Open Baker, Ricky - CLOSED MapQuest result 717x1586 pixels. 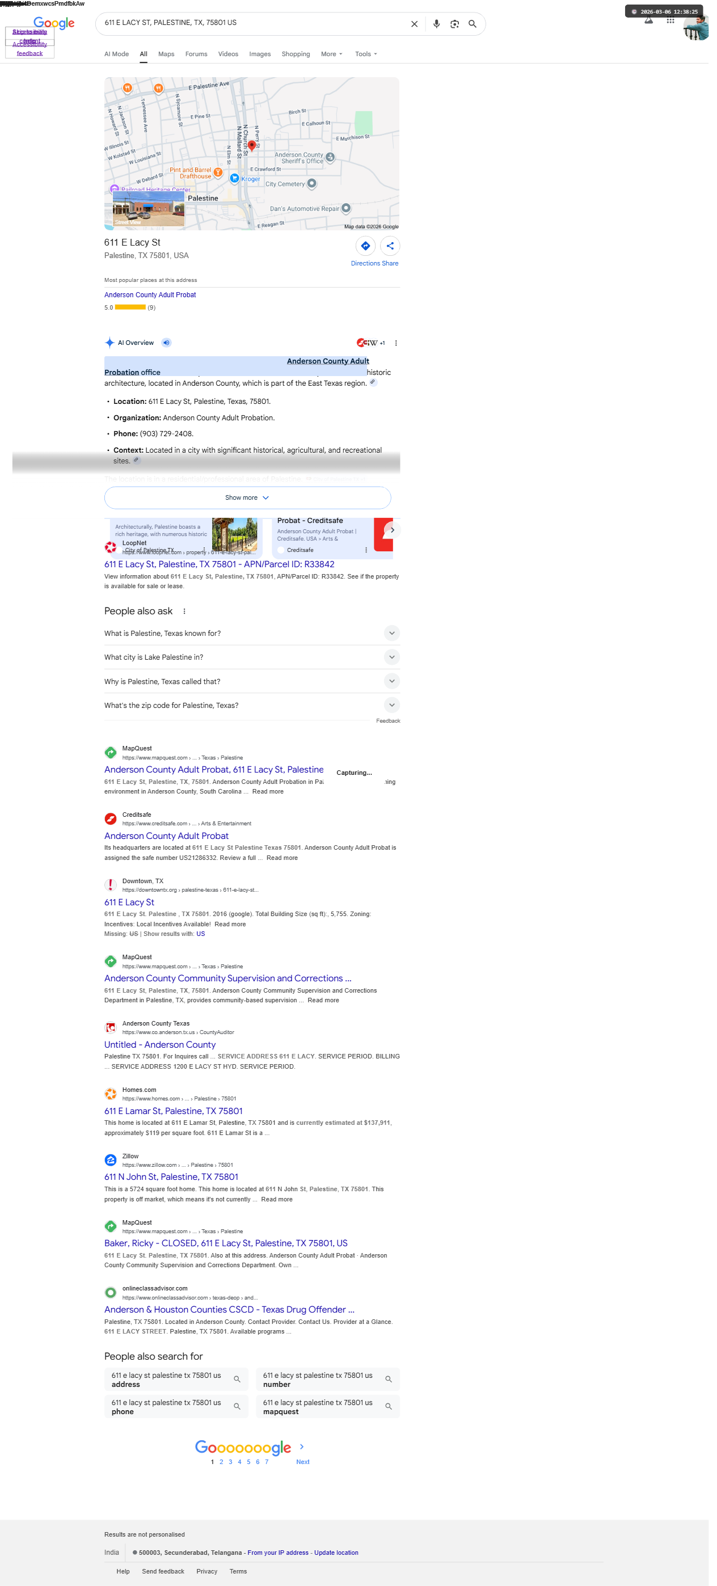pos(226,1244)
